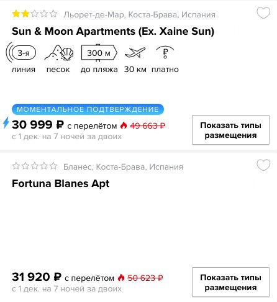
Task: Add Sun & Moon Apartments to favorites
Action: tap(263, 13)
